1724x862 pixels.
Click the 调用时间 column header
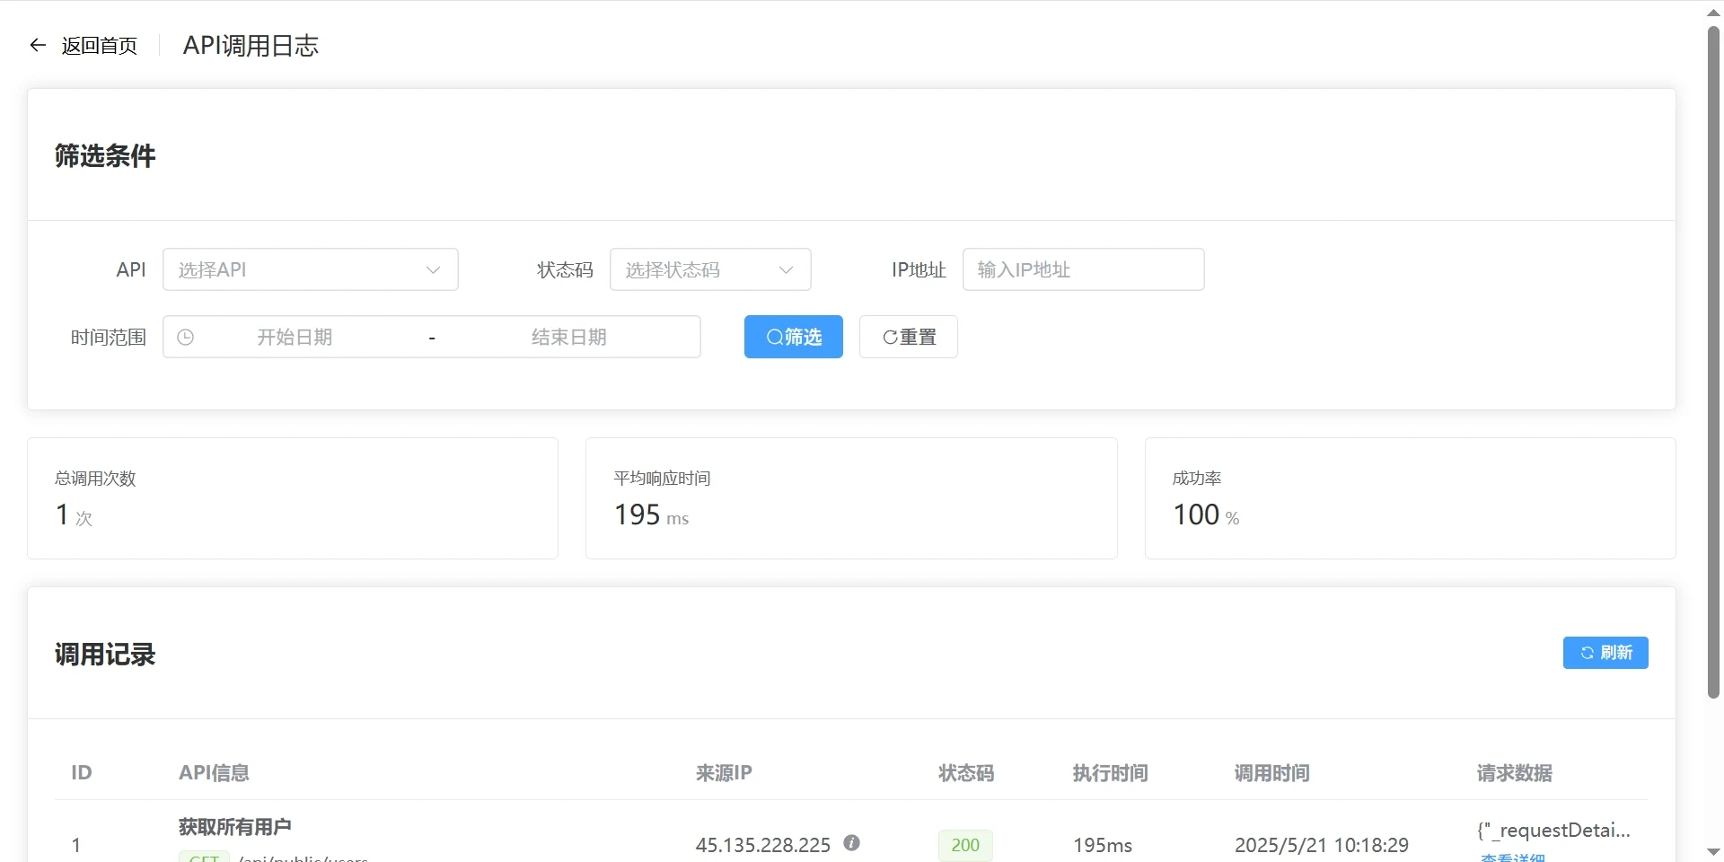pos(1272,772)
